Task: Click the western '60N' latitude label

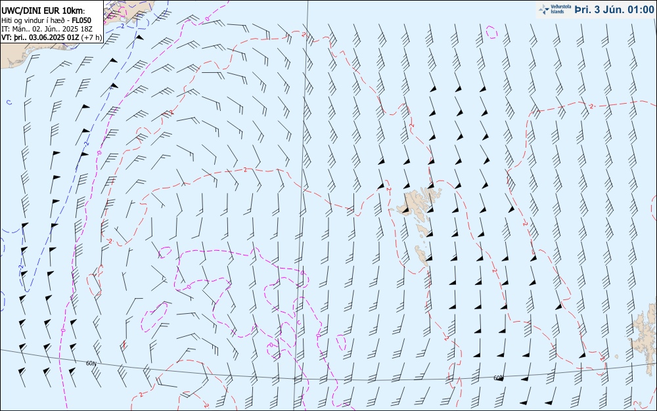Action: tap(91, 363)
